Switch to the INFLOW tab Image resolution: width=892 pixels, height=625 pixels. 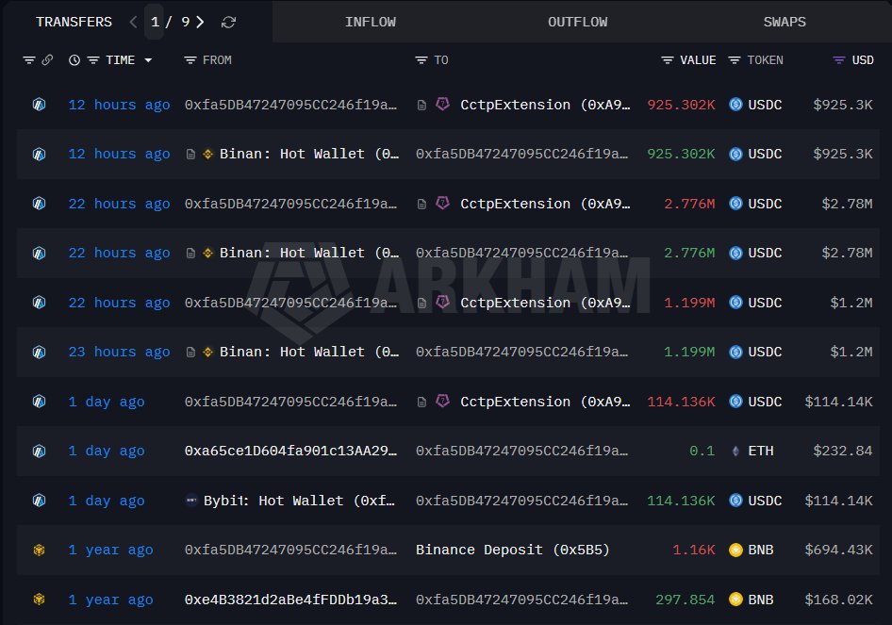point(370,22)
